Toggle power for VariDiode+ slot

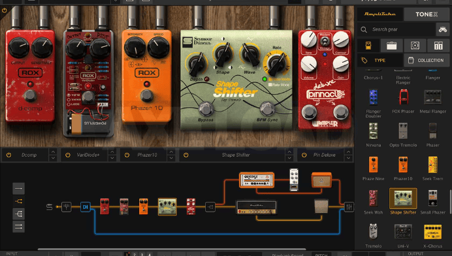coord(68,155)
